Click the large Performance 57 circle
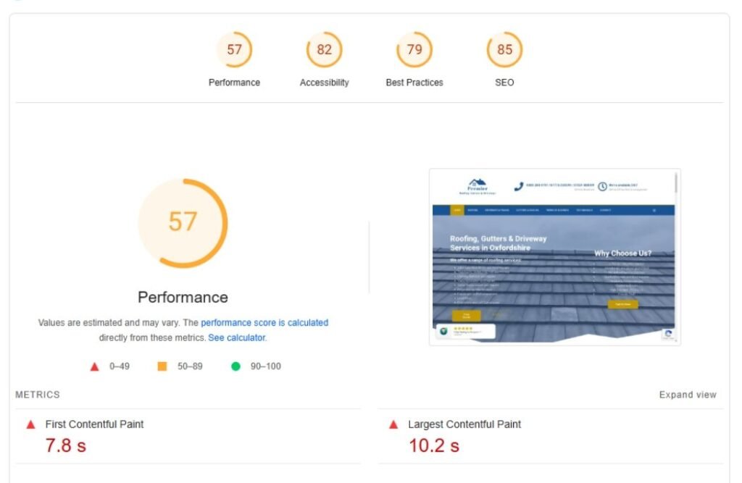Viewport: 742px width, 483px height. tap(183, 222)
